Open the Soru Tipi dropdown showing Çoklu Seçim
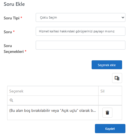This screenshot has width=129, height=137. (80, 17)
